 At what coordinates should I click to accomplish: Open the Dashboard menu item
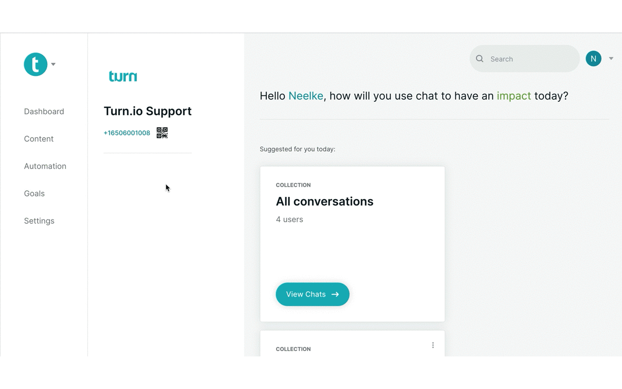pos(44,111)
